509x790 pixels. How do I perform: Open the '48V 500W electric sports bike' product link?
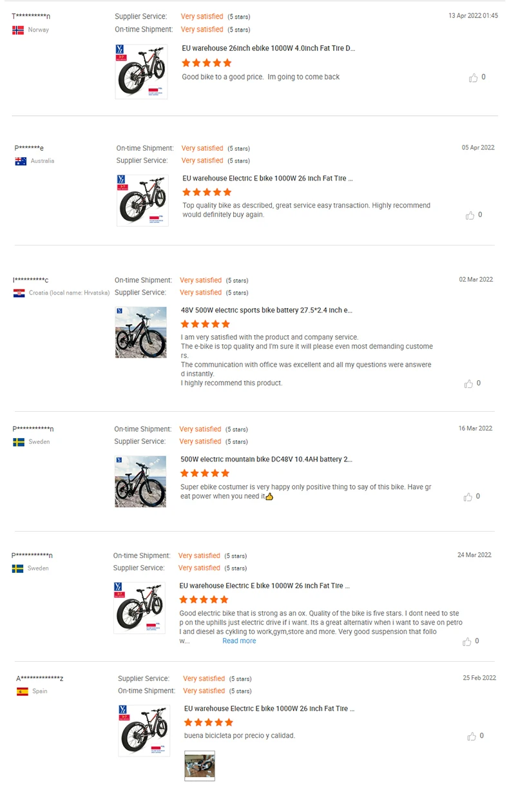coord(266,310)
